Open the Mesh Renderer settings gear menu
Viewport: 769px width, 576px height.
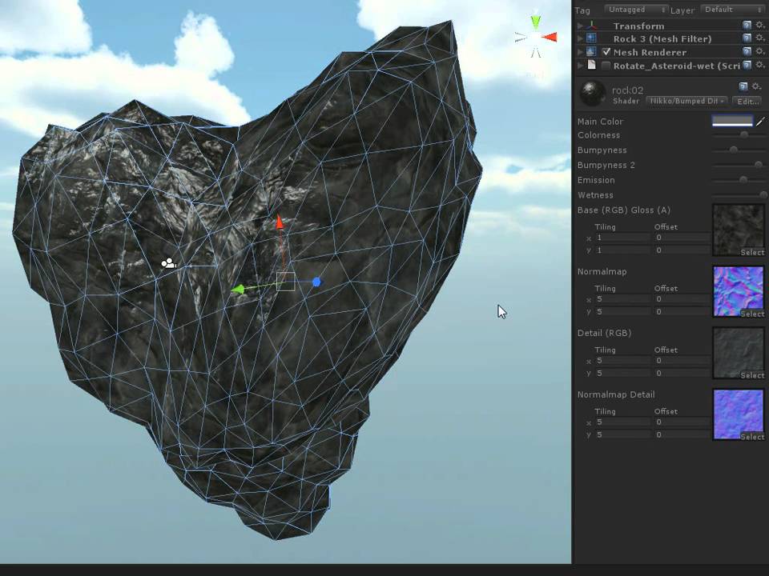[759, 52]
